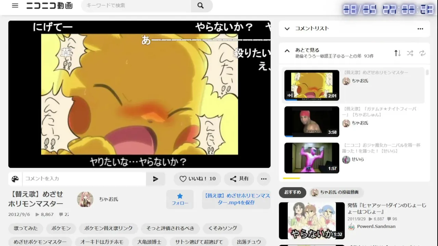Open the recommended やらないか video thumbnail
This screenshot has height=246, width=438.
click(x=312, y=221)
